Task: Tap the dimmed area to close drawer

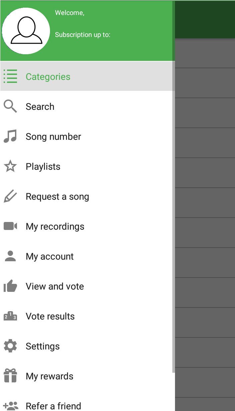Action: (205, 216)
